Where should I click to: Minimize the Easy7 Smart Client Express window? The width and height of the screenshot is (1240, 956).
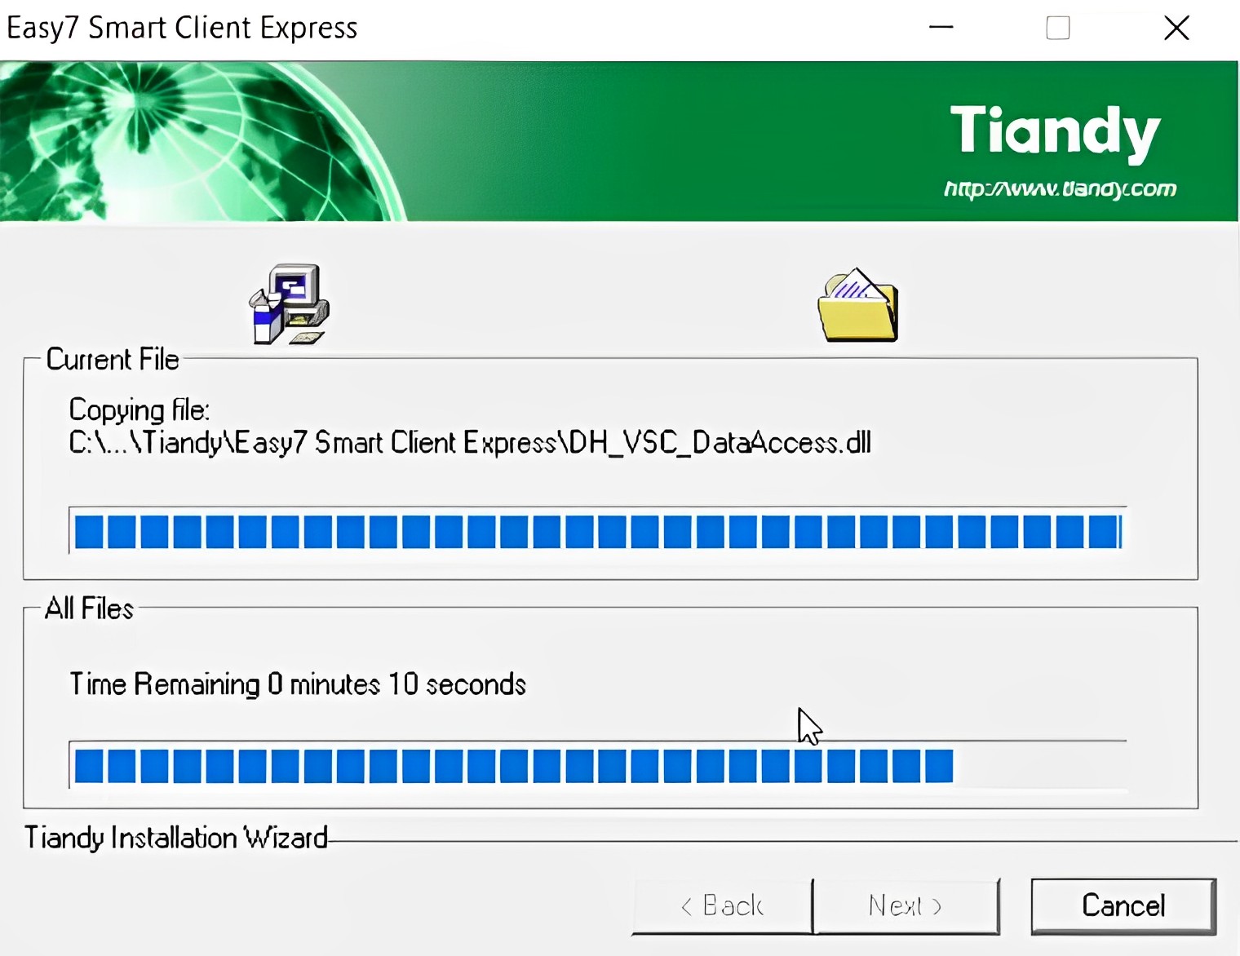941,28
